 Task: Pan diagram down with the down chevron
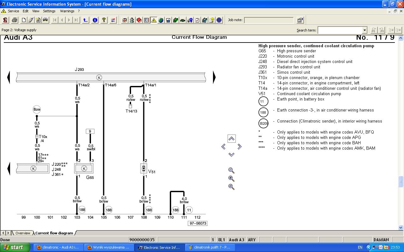[231, 154]
